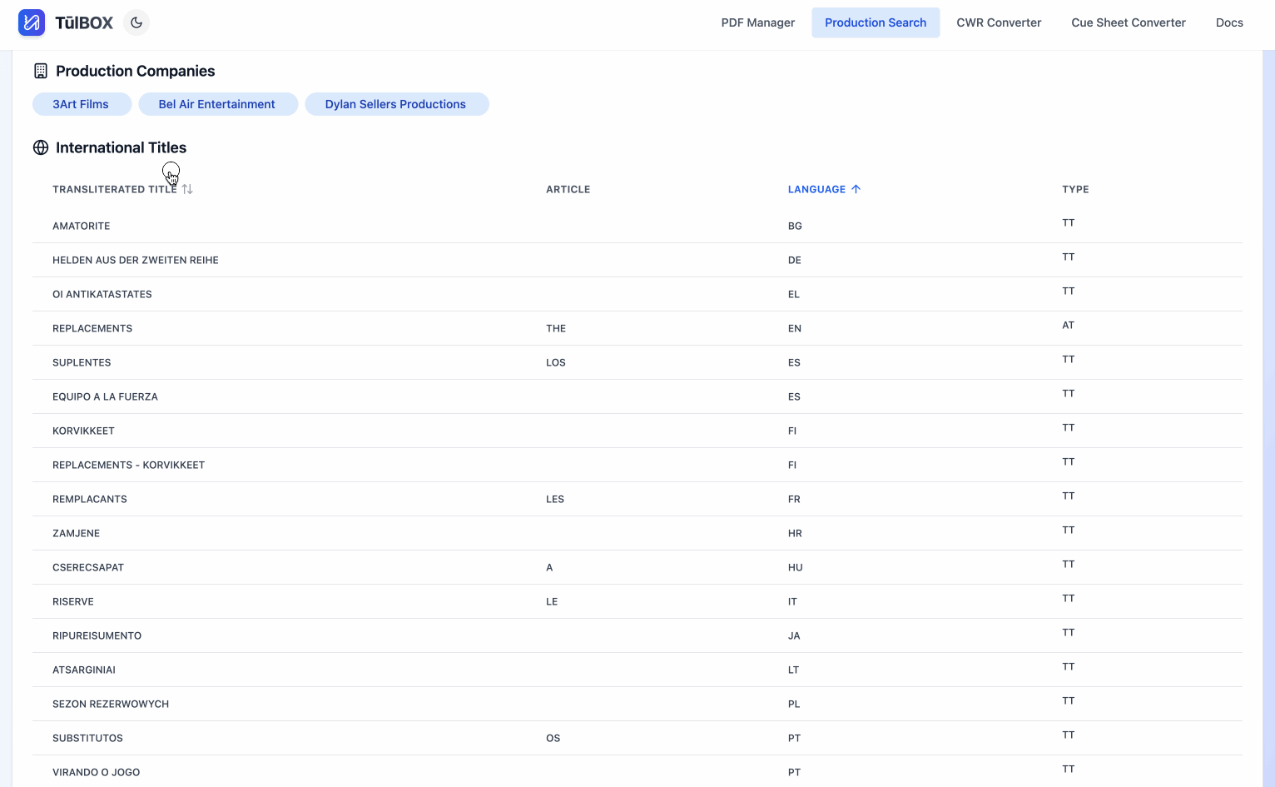Click the 3Art Films company chip
This screenshot has width=1275, height=787.
[81, 104]
